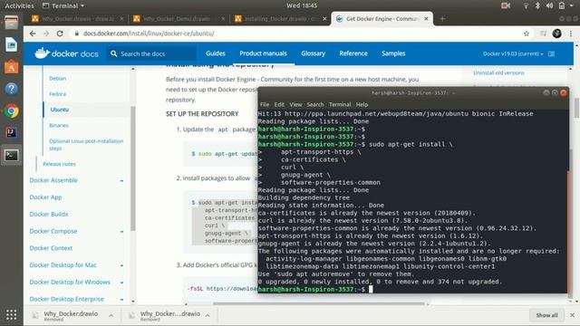Open the Chrome profile avatar
The width and height of the screenshot is (580, 326).
[x=556, y=34]
